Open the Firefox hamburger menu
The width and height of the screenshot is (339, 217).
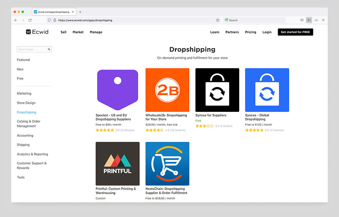(x=323, y=20)
